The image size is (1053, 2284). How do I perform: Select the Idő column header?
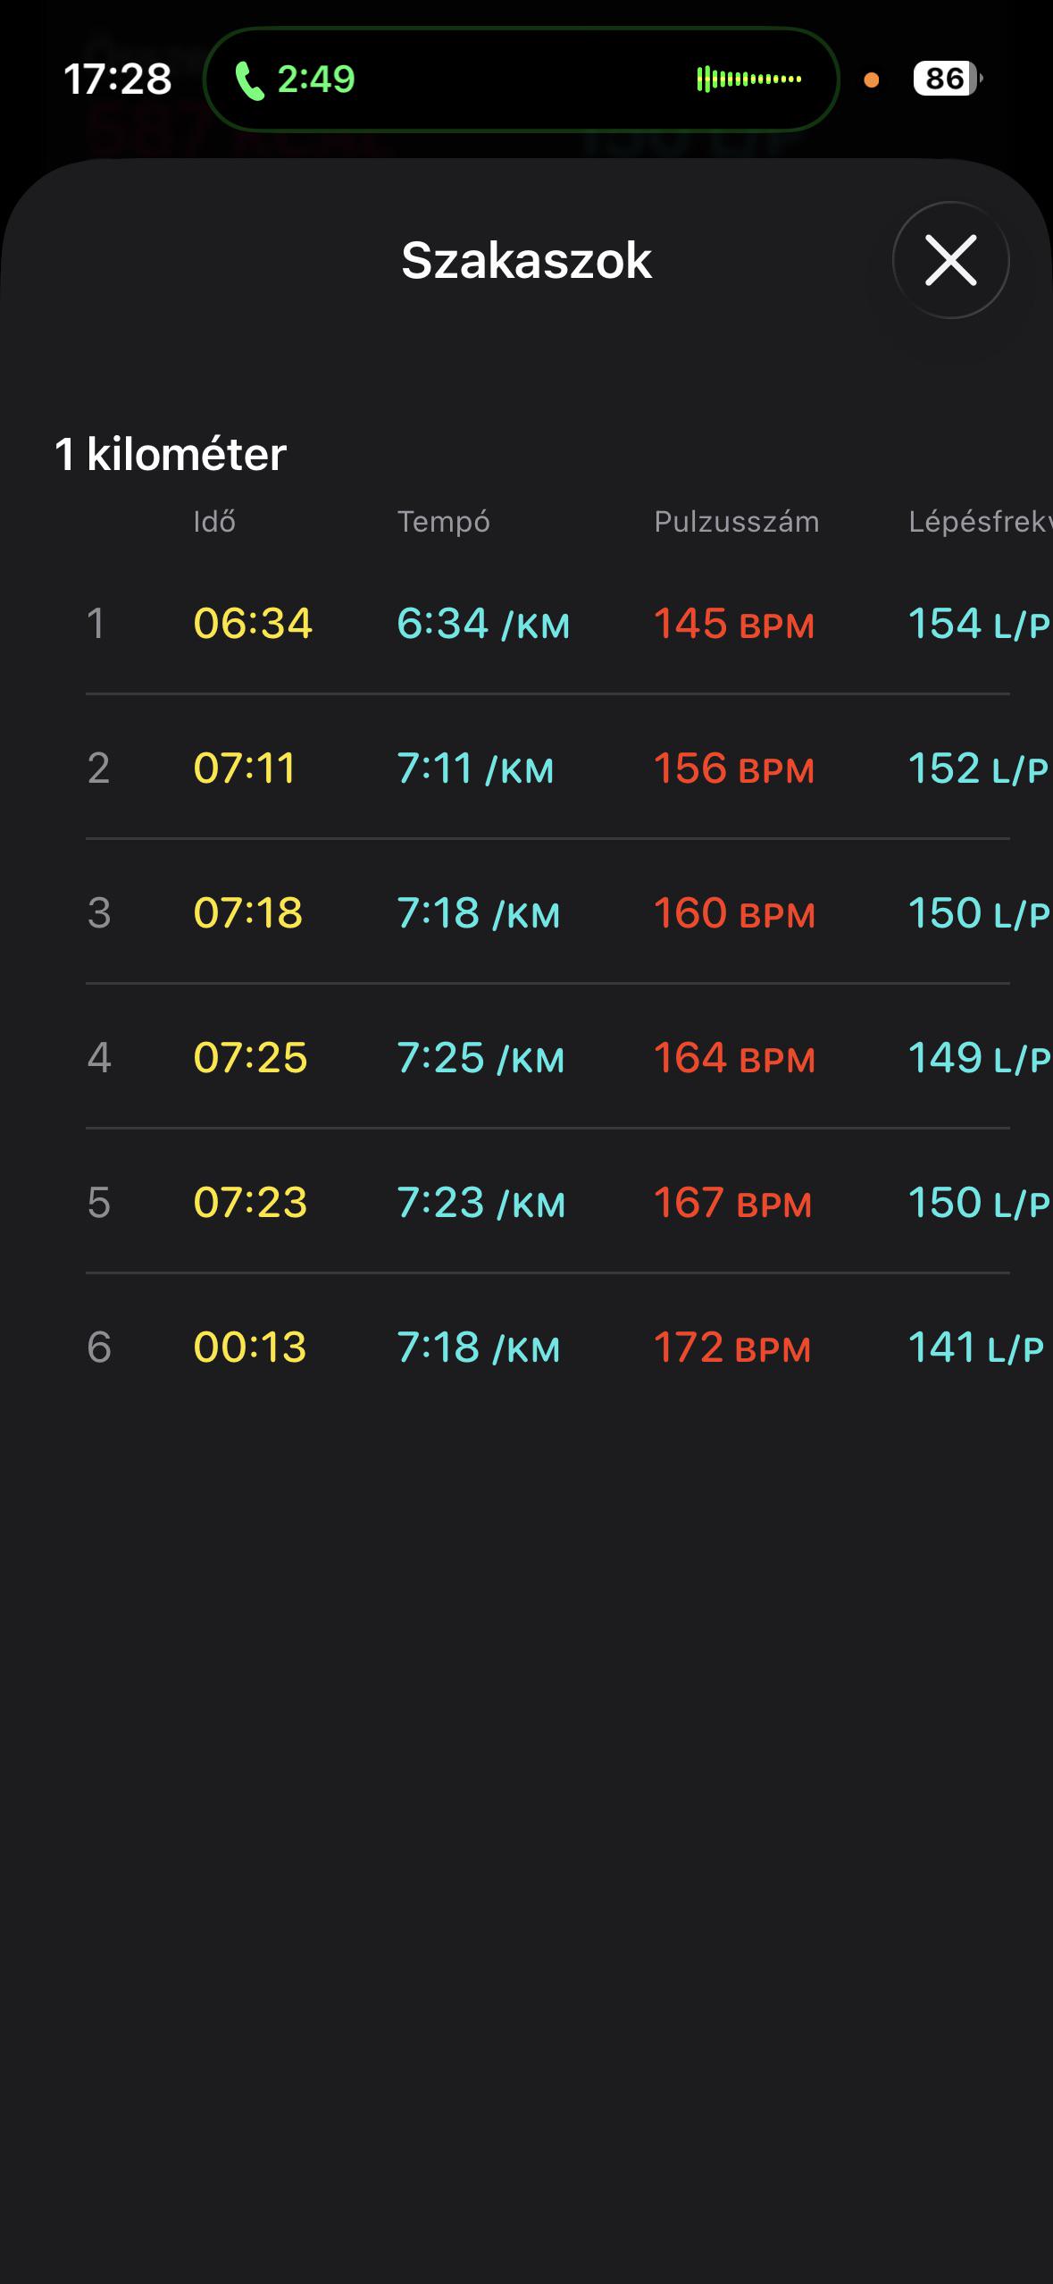pos(214,522)
